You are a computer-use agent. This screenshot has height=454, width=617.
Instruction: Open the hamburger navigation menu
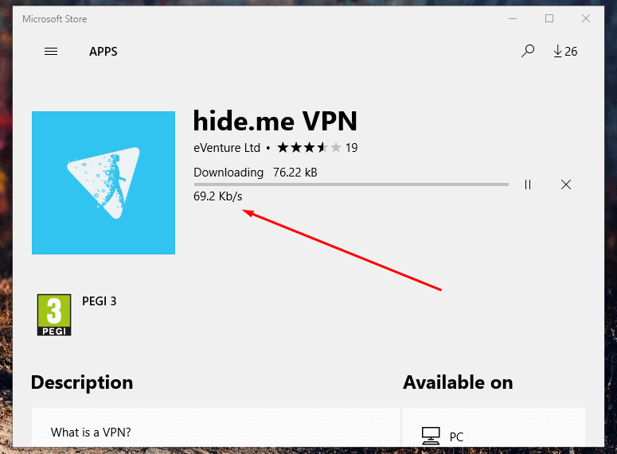point(51,52)
